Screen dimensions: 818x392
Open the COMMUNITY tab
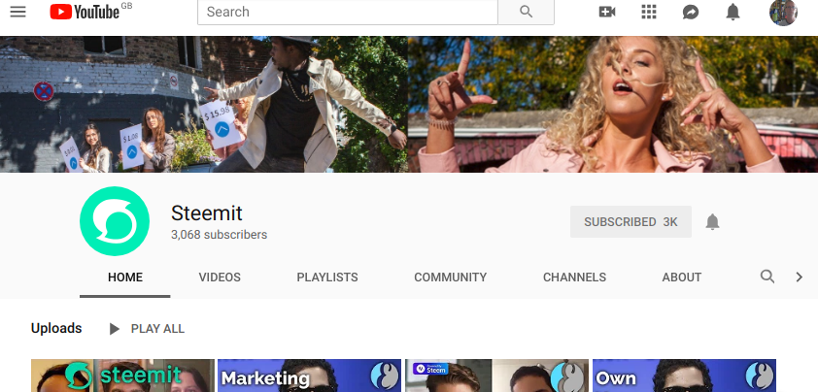click(450, 278)
